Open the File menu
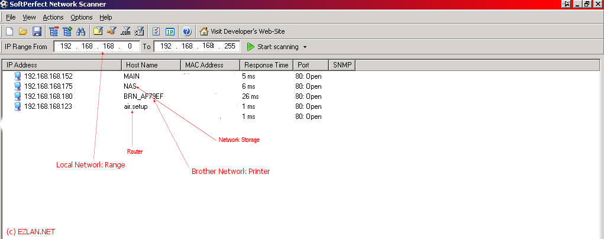The width and height of the screenshot is (604, 239). pos(11,17)
